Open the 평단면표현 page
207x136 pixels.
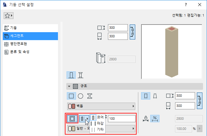30,44
